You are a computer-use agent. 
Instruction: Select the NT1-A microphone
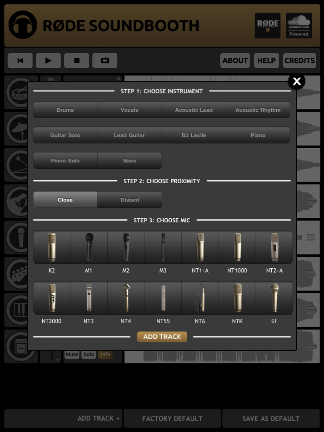(200, 247)
